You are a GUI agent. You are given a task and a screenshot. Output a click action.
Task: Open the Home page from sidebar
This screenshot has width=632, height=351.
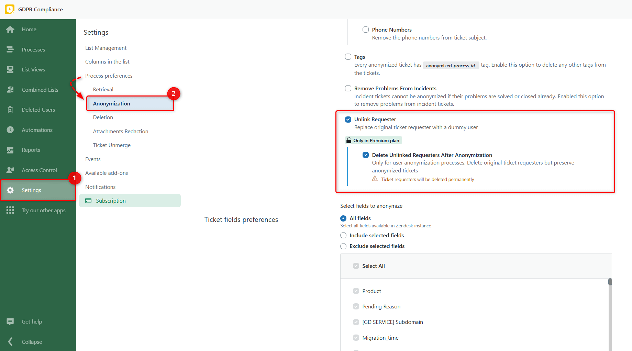tap(29, 29)
